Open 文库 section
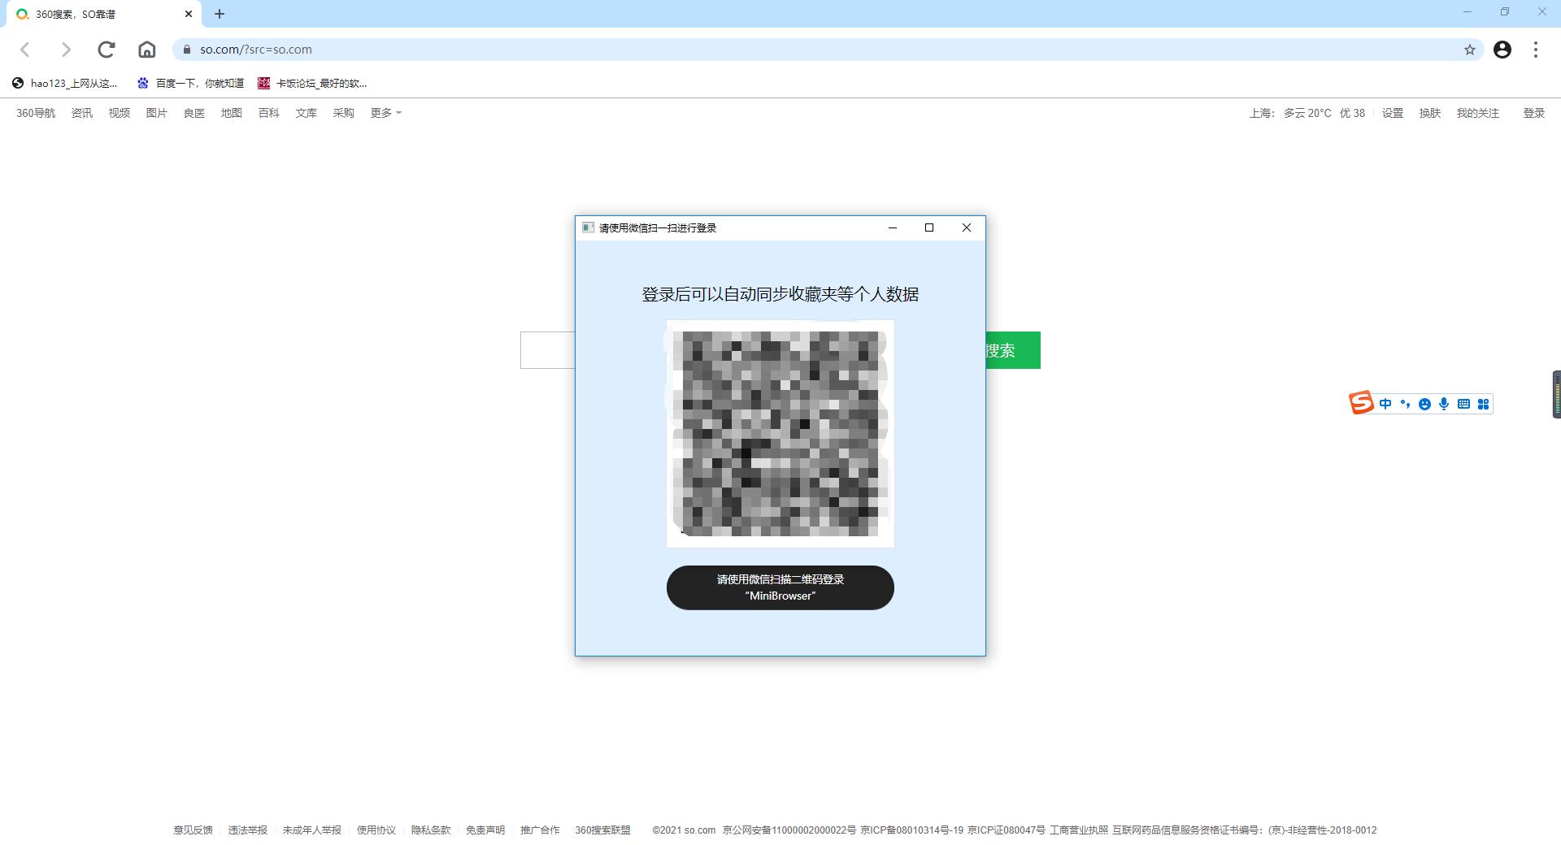Screen dimensions: 1561x845 [x=307, y=113]
